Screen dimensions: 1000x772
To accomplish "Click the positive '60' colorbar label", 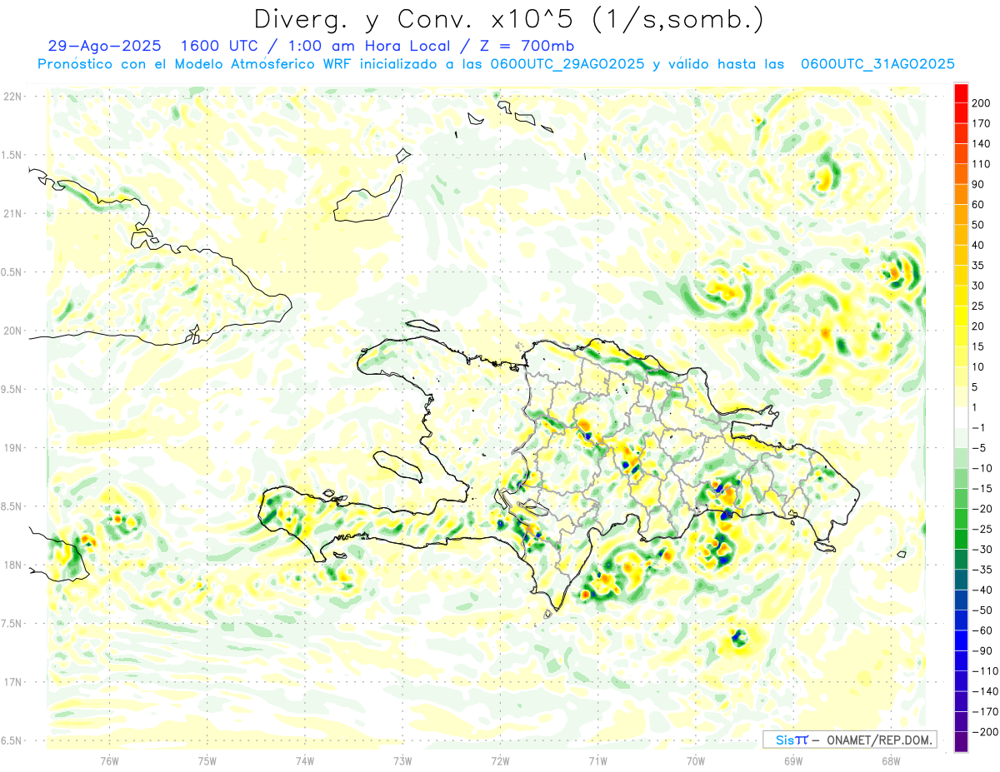I will 978,205.
